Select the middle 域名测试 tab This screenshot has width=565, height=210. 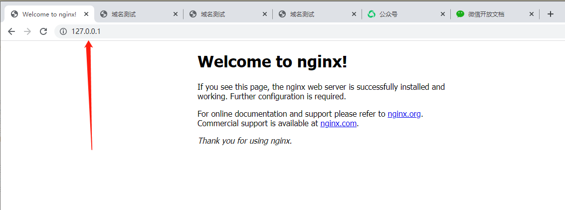(228, 14)
